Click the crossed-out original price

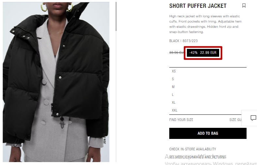click(177, 52)
